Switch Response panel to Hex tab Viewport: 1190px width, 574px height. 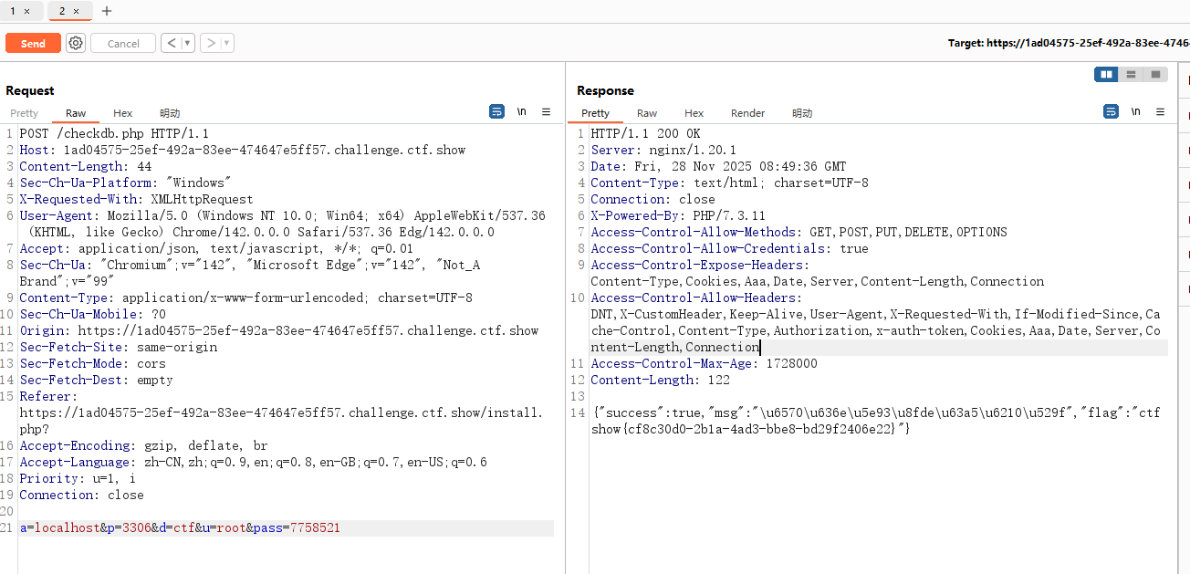point(694,113)
